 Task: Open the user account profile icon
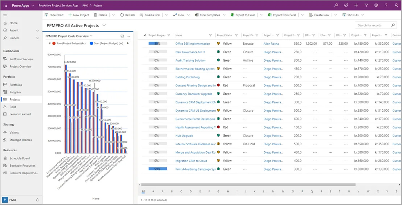point(396,5)
